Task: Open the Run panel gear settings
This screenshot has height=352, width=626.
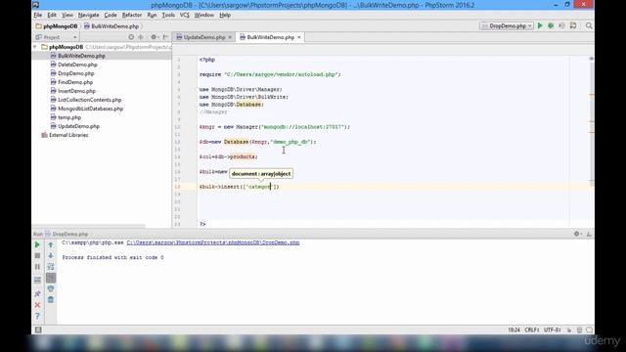Action: (x=577, y=234)
